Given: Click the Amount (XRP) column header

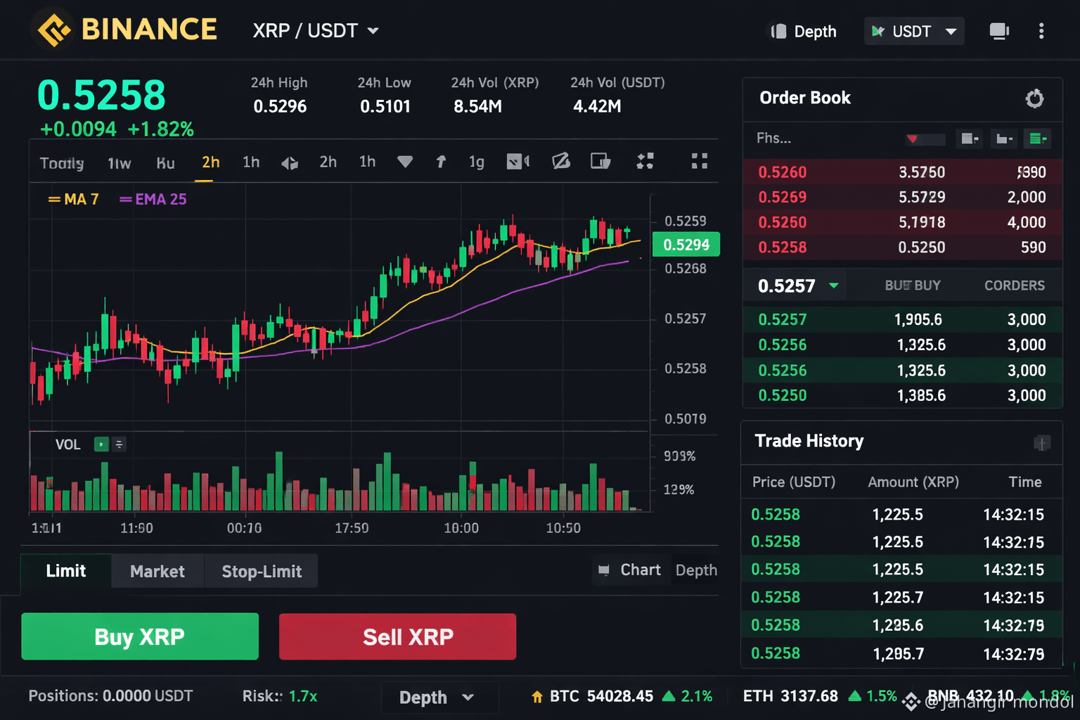Looking at the screenshot, I should click(x=913, y=482).
